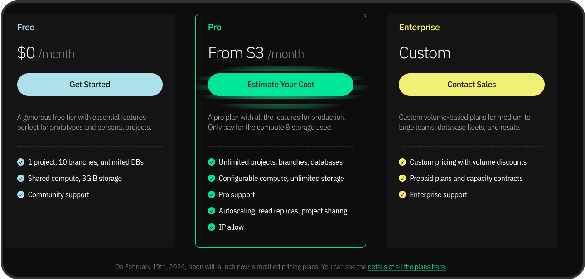Click checkmark icon beside 1 project, 10 branches
Image resolution: width=585 pixels, height=279 pixels.
(x=21, y=162)
